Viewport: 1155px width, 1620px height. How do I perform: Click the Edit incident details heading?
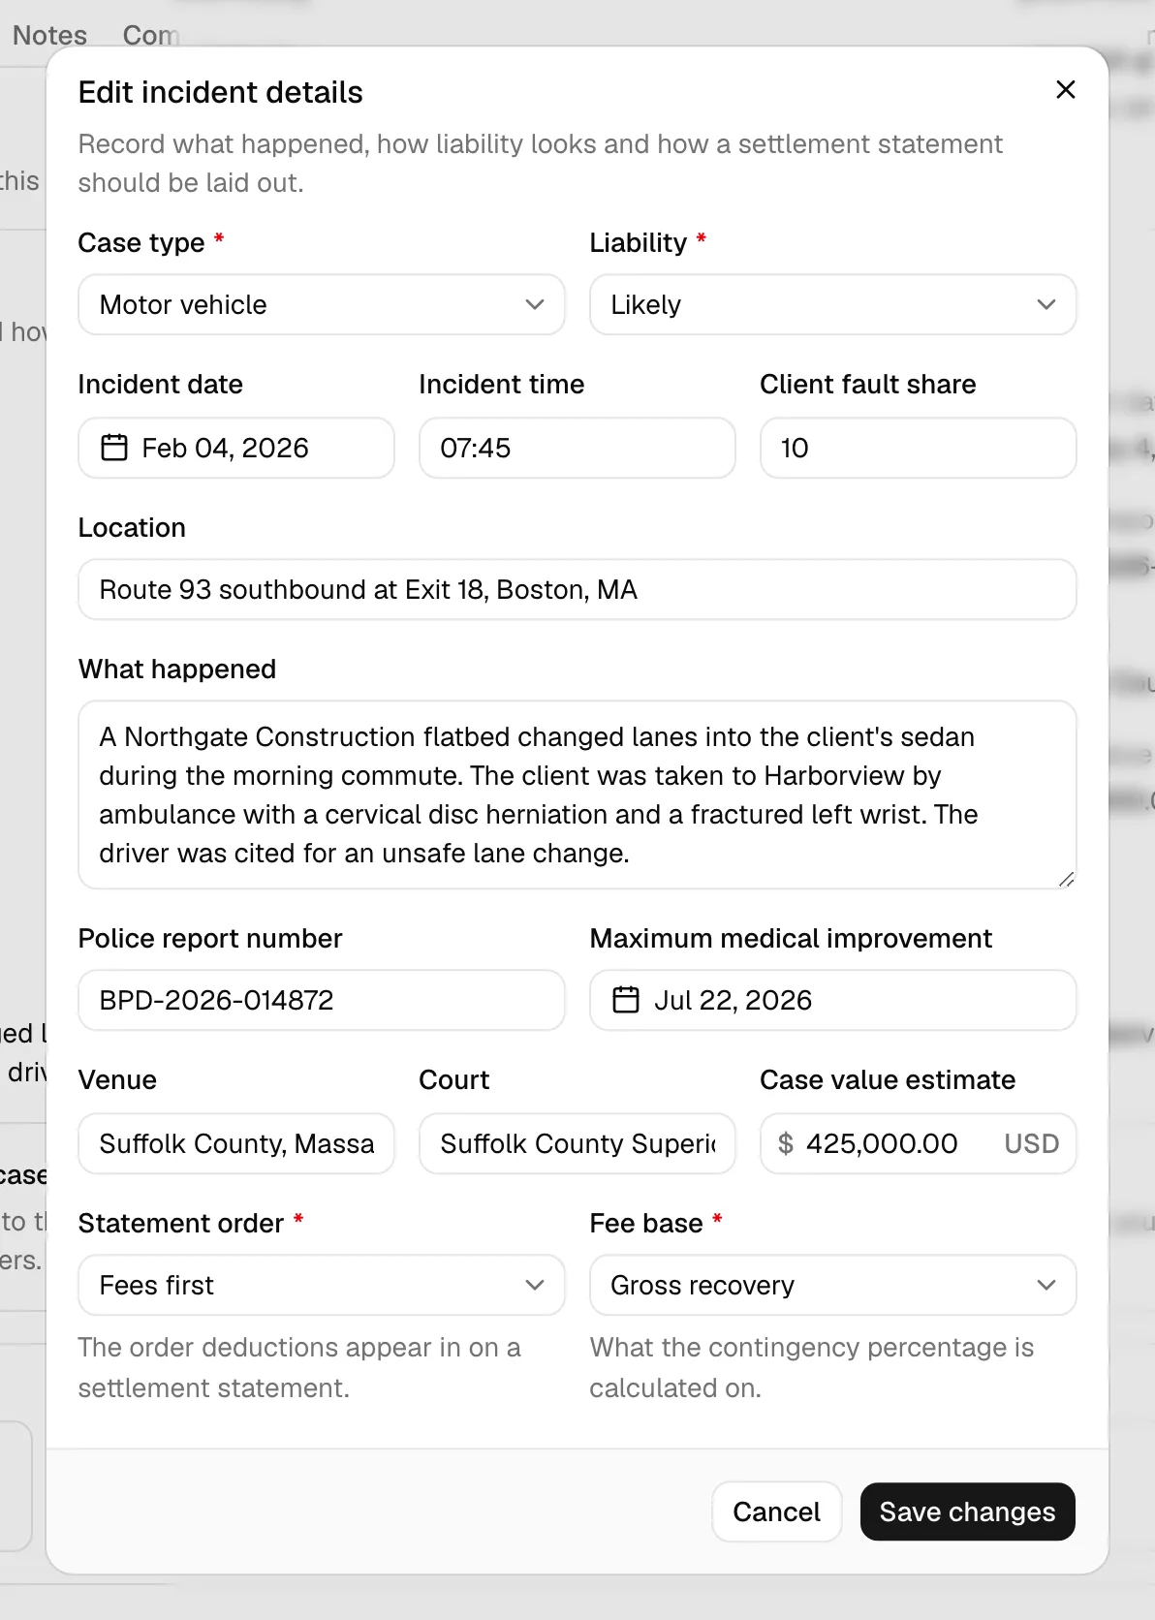[x=221, y=92]
